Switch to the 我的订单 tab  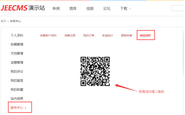89,35
